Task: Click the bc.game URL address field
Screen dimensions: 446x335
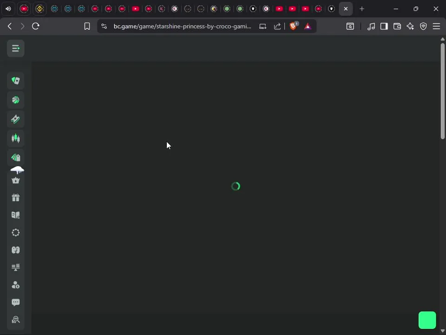Action: pyautogui.click(x=182, y=26)
